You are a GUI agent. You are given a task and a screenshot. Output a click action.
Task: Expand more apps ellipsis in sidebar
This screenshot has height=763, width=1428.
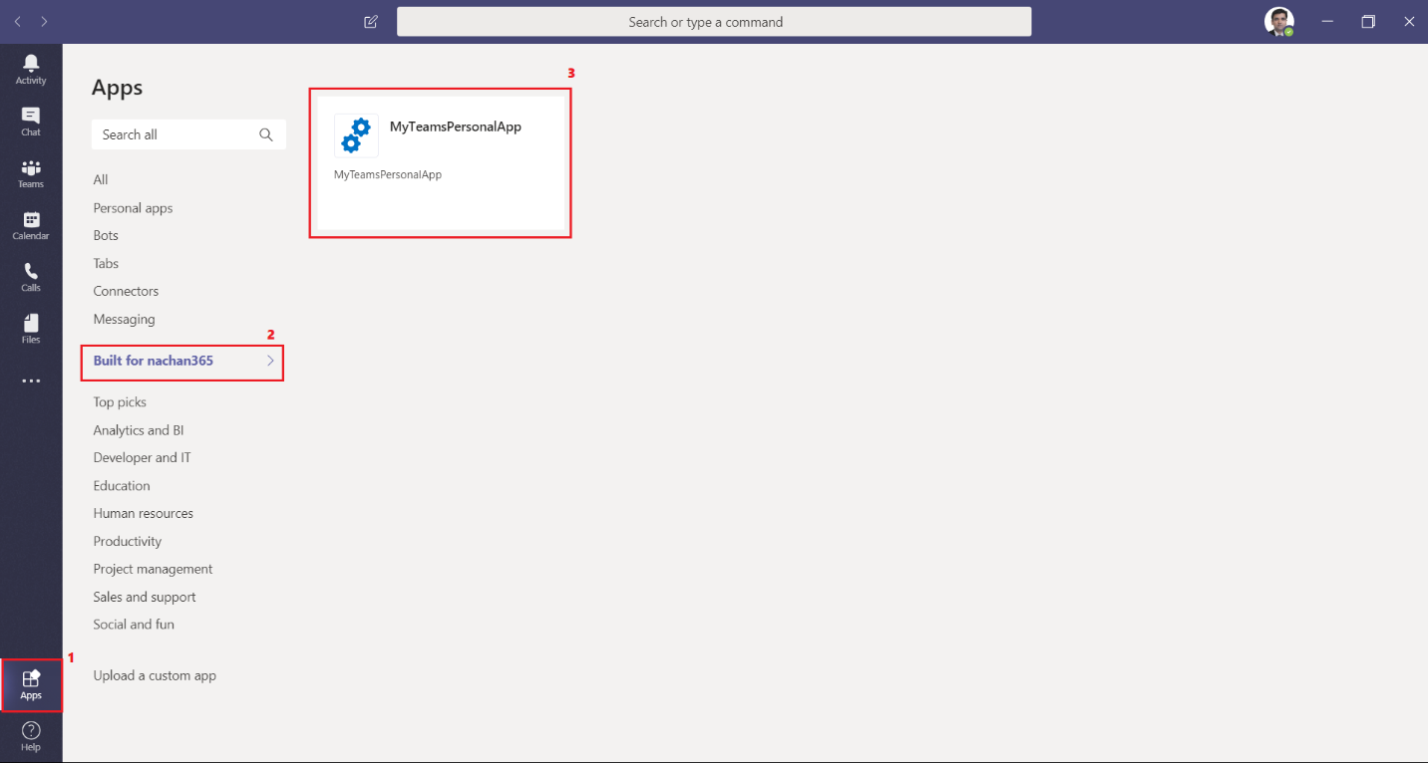(x=31, y=381)
